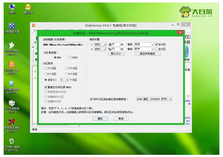Click partition 2 size field showing 15
Screen dimensions: 223x157
tap(115, 49)
